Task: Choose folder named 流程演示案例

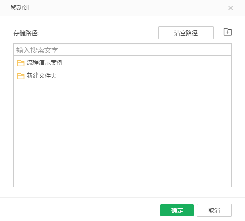Action: [x=45, y=63]
